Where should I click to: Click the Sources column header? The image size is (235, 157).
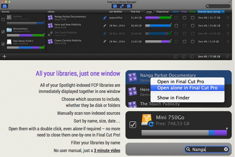coord(5,11)
